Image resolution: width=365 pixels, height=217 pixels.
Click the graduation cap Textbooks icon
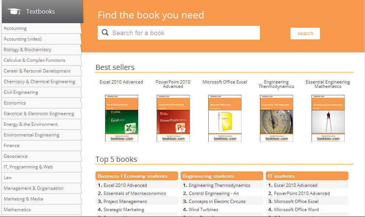(14, 11)
